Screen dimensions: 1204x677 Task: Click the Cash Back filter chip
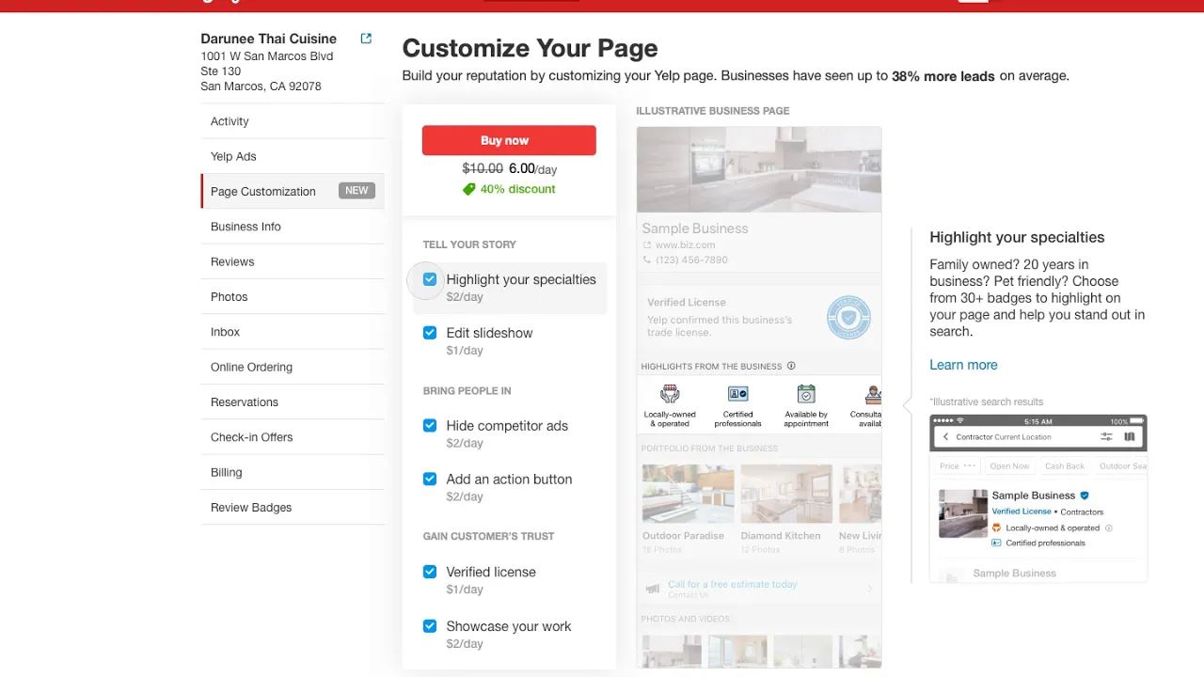point(1065,466)
